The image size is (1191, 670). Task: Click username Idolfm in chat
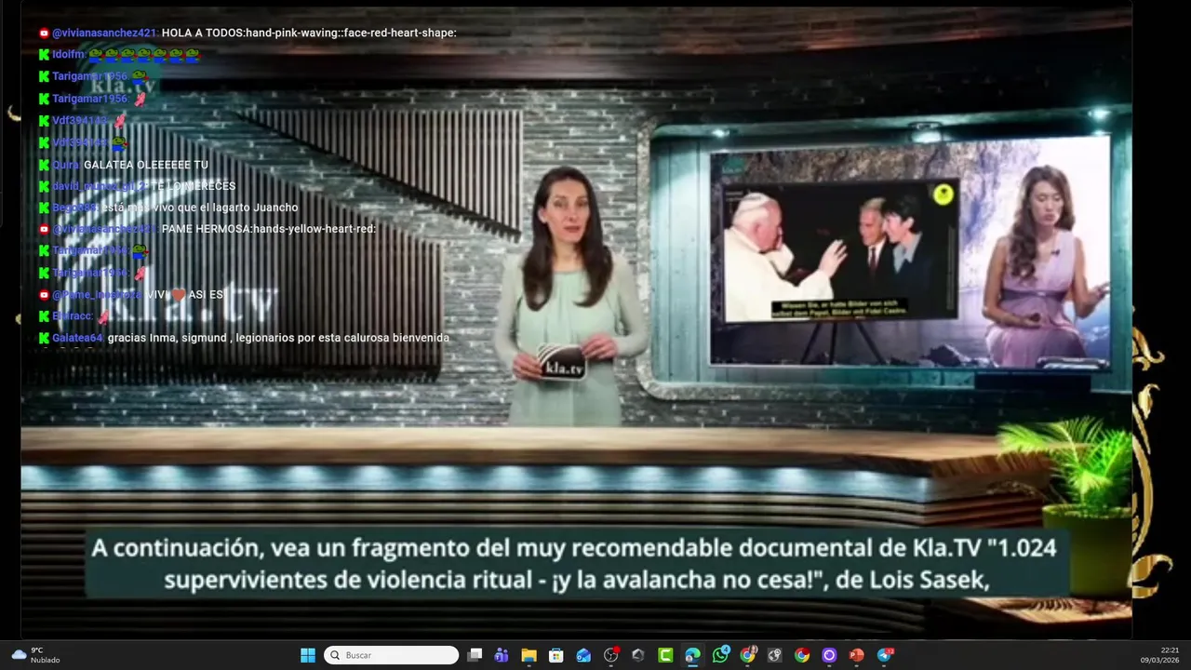point(68,55)
